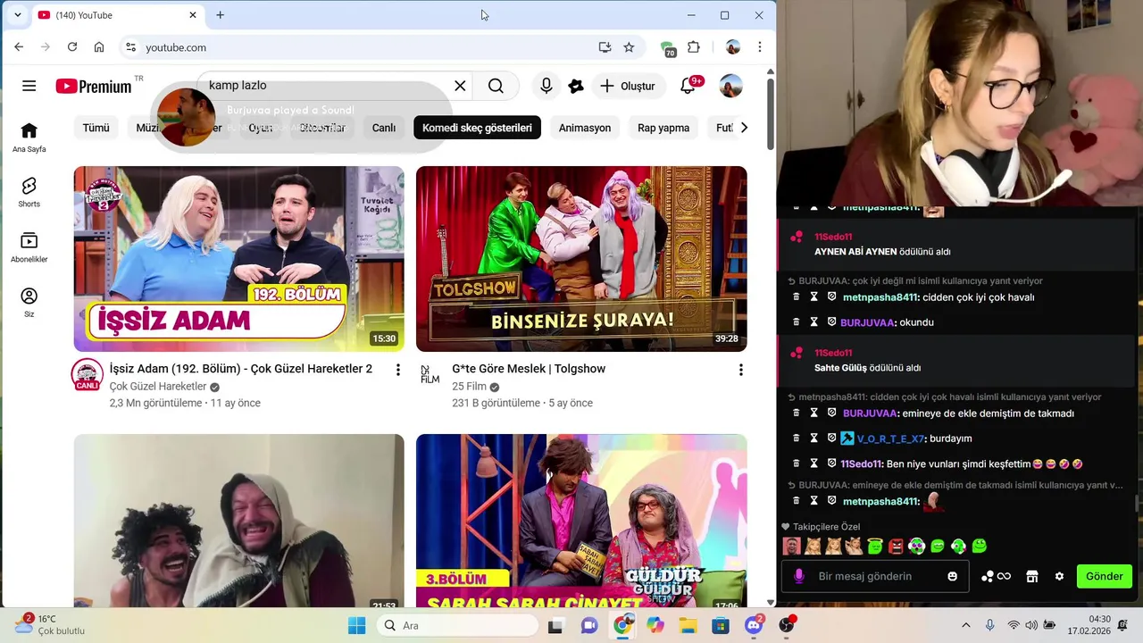Select the Rap yapma filter chip
Viewport: 1143px width, 643px height.
click(x=663, y=128)
